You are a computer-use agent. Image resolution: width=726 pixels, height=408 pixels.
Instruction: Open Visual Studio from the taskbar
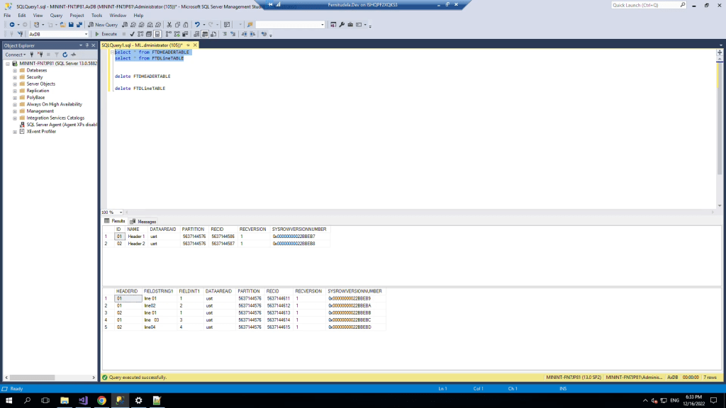tap(83, 400)
